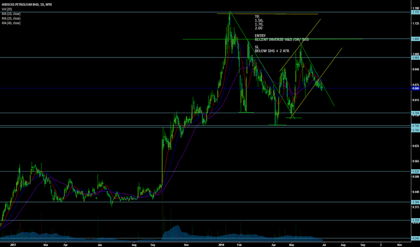Click the highlighted 0.320 price level tag
420x247 pixels.
click(415, 221)
